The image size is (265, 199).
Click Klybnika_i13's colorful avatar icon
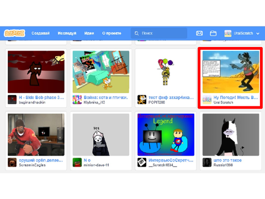(77, 99)
